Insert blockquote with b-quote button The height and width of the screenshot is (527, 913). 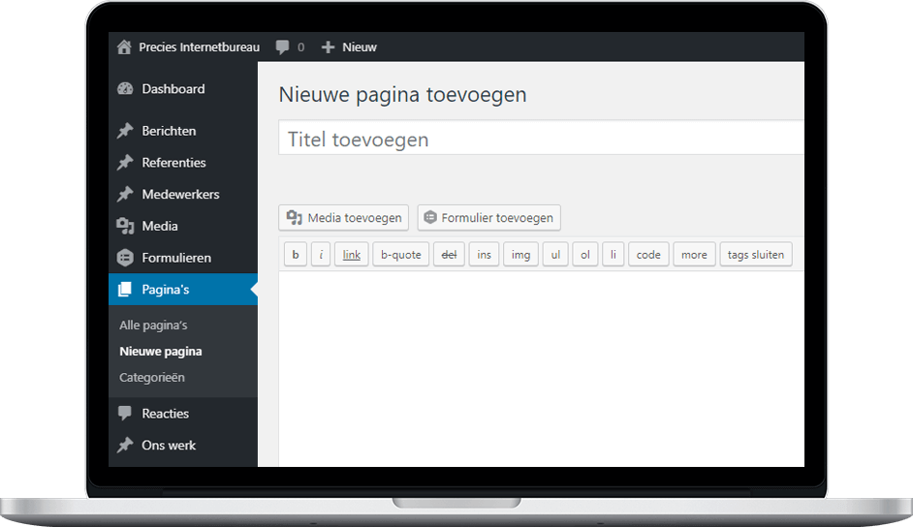point(400,254)
